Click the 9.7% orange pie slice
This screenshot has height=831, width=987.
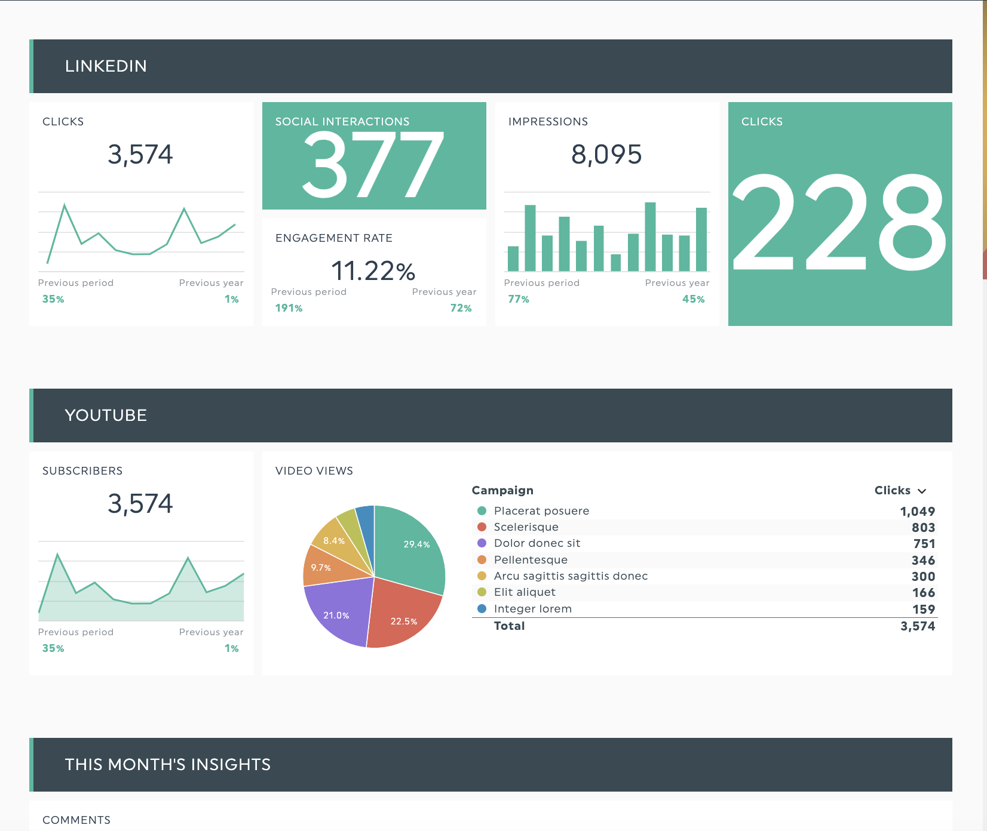326,568
